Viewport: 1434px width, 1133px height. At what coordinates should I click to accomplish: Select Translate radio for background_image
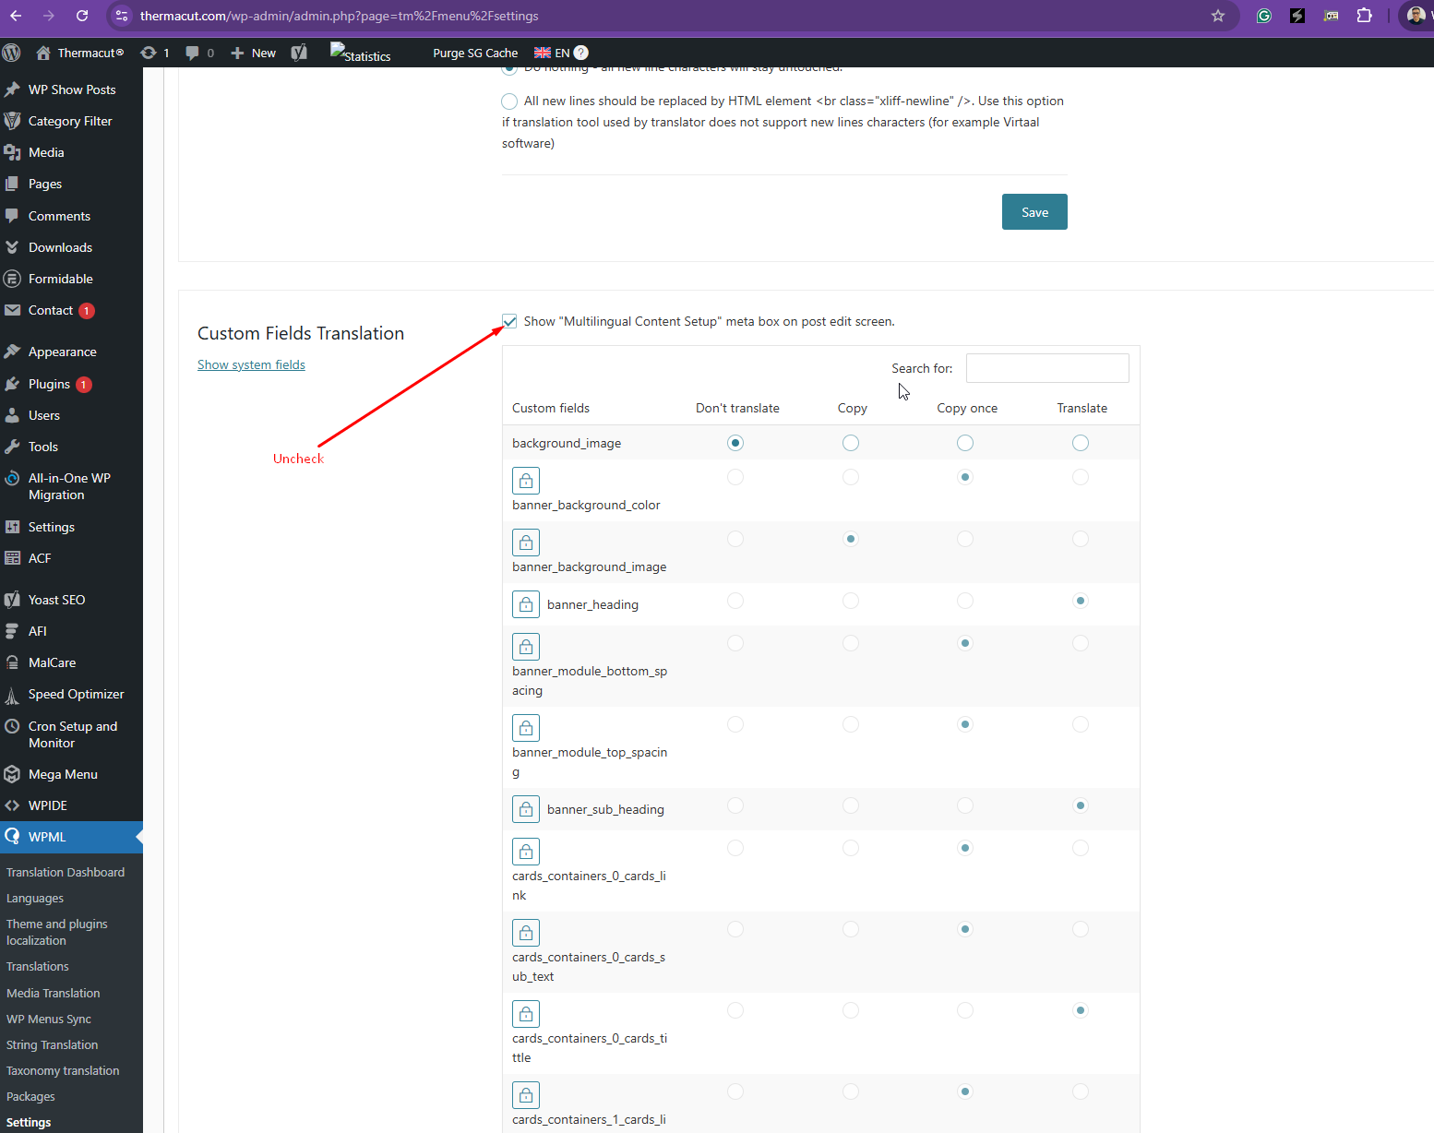click(1081, 443)
